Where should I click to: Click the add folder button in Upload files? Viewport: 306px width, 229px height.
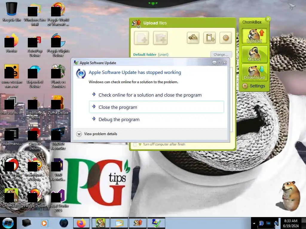click(x=160, y=38)
